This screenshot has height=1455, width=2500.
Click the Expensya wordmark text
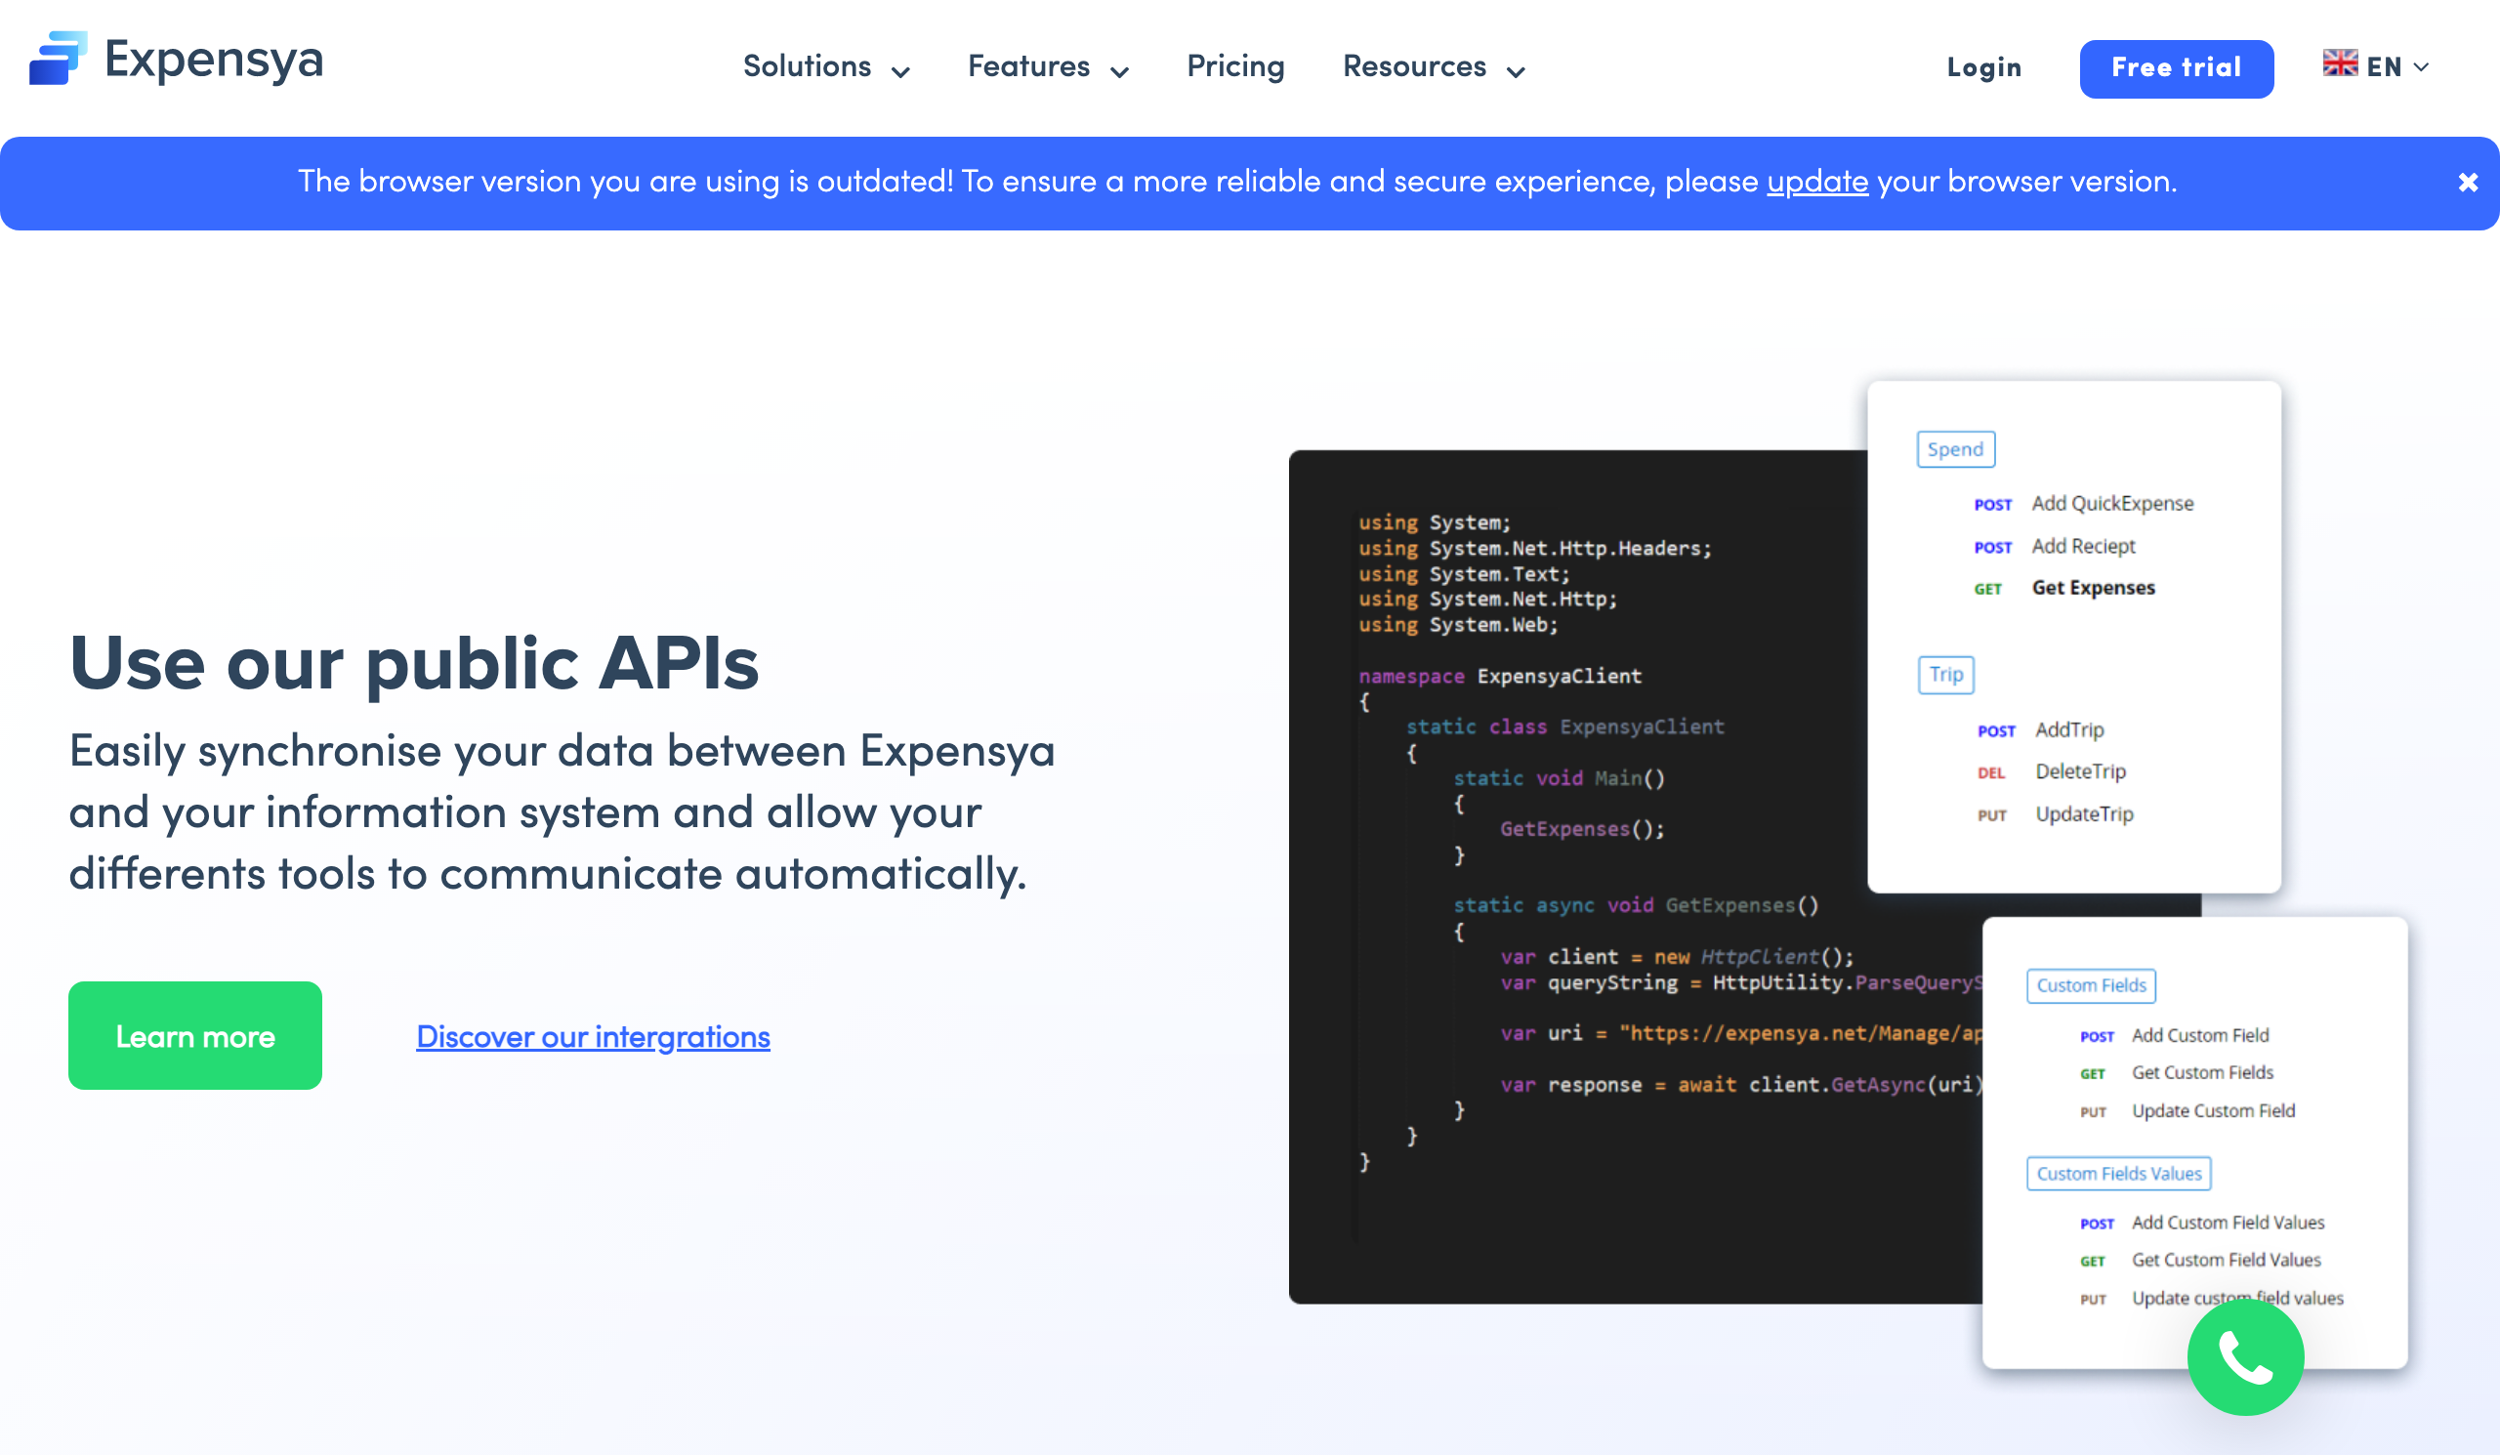click(214, 61)
